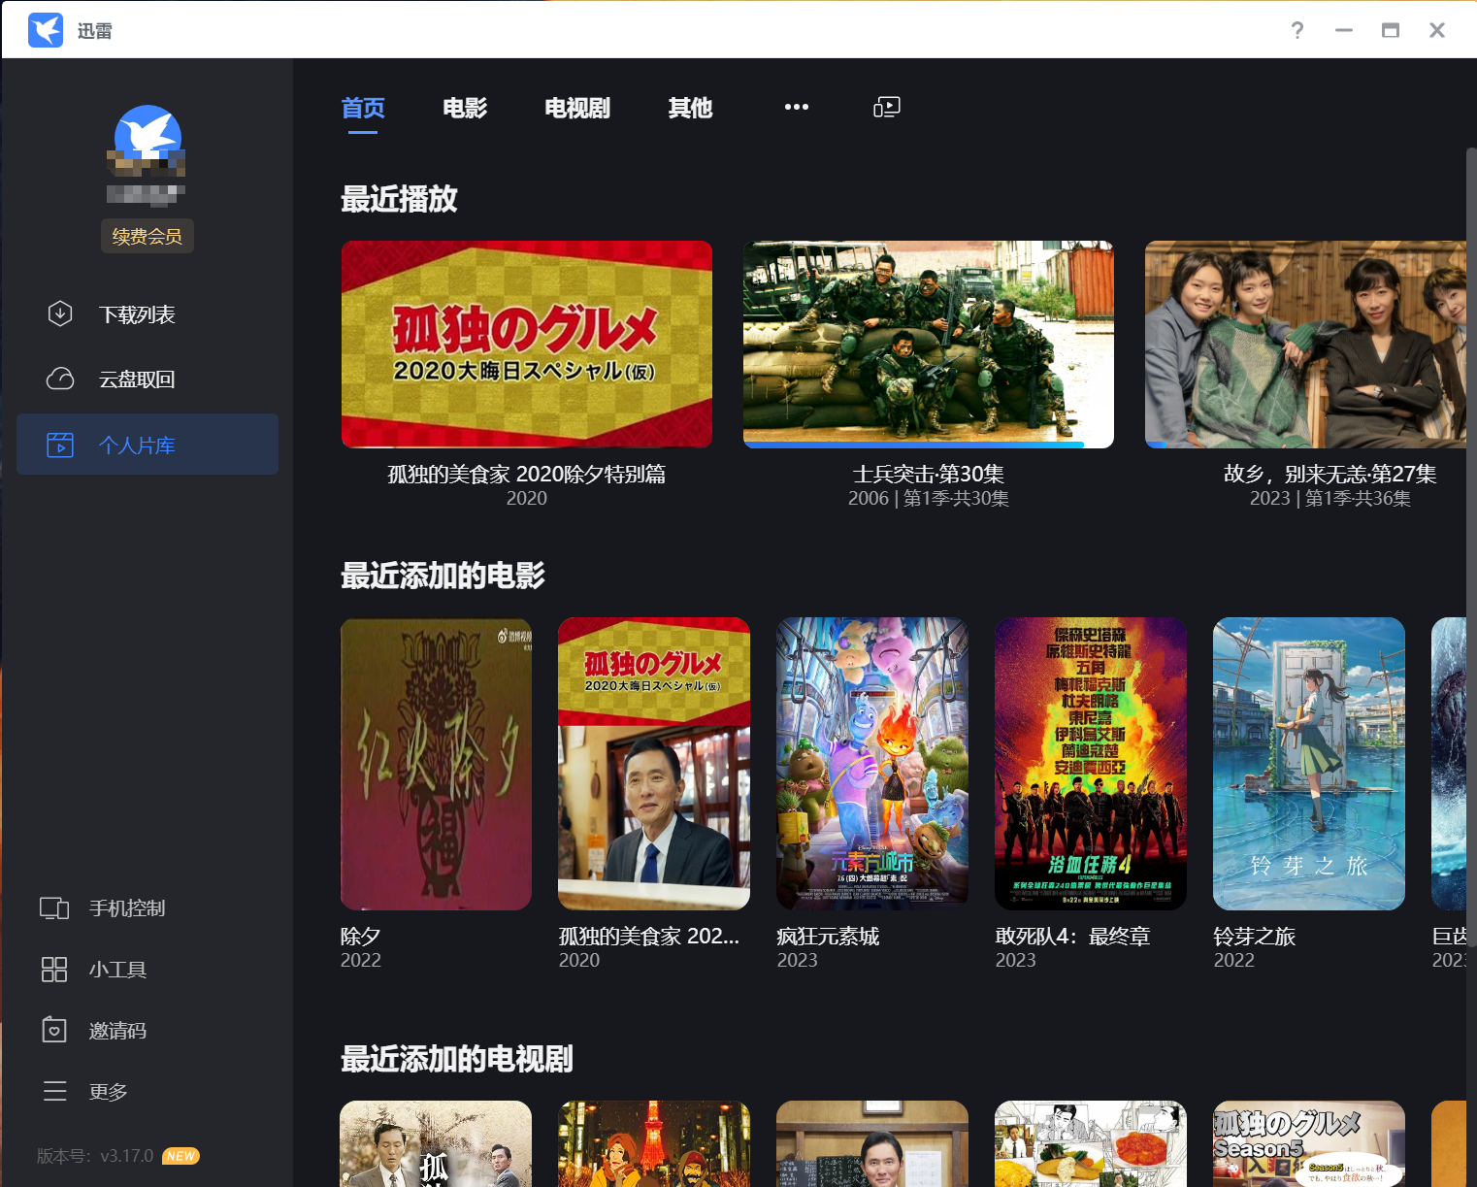The image size is (1477, 1187).
Task: Click the 续费会员 renewal button
Action: pyautogui.click(x=147, y=236)
